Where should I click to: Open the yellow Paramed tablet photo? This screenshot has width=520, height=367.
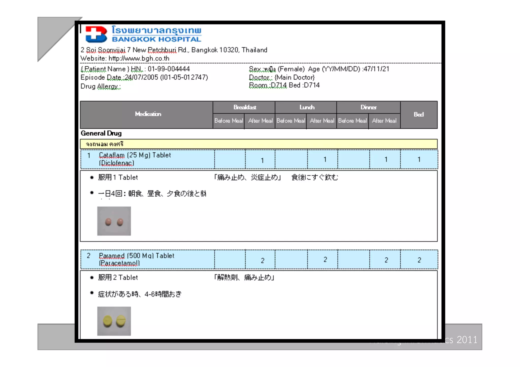(114, 321)
